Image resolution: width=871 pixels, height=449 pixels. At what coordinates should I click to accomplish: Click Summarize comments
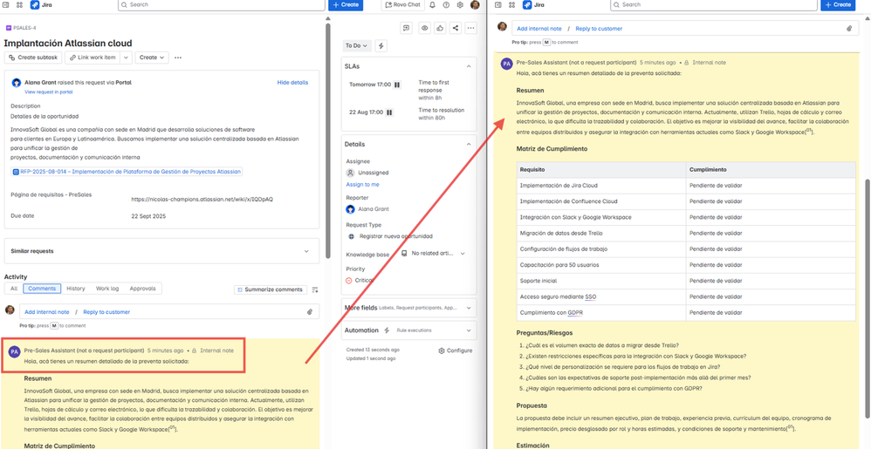271,289
